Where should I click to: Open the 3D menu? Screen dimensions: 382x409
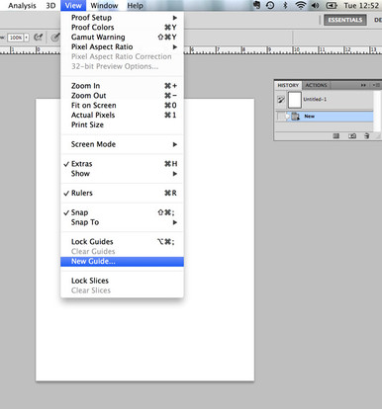pyautogui.click(x=50, y=6)
